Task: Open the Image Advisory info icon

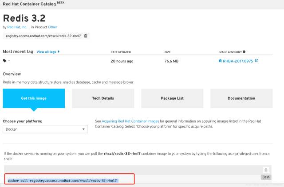Action: [x=244, y=52]
